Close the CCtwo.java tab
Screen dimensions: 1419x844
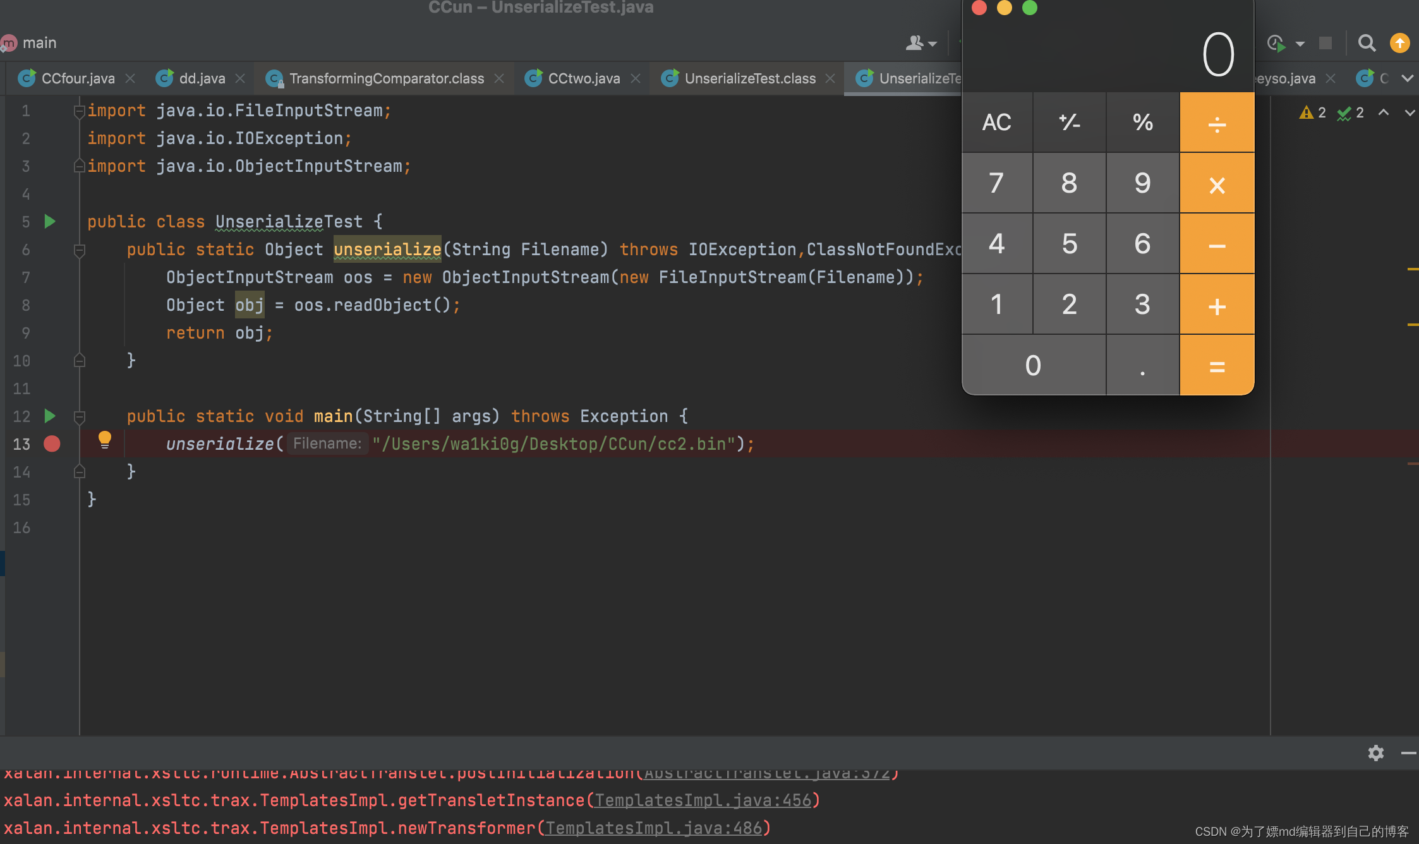(636, 78)
